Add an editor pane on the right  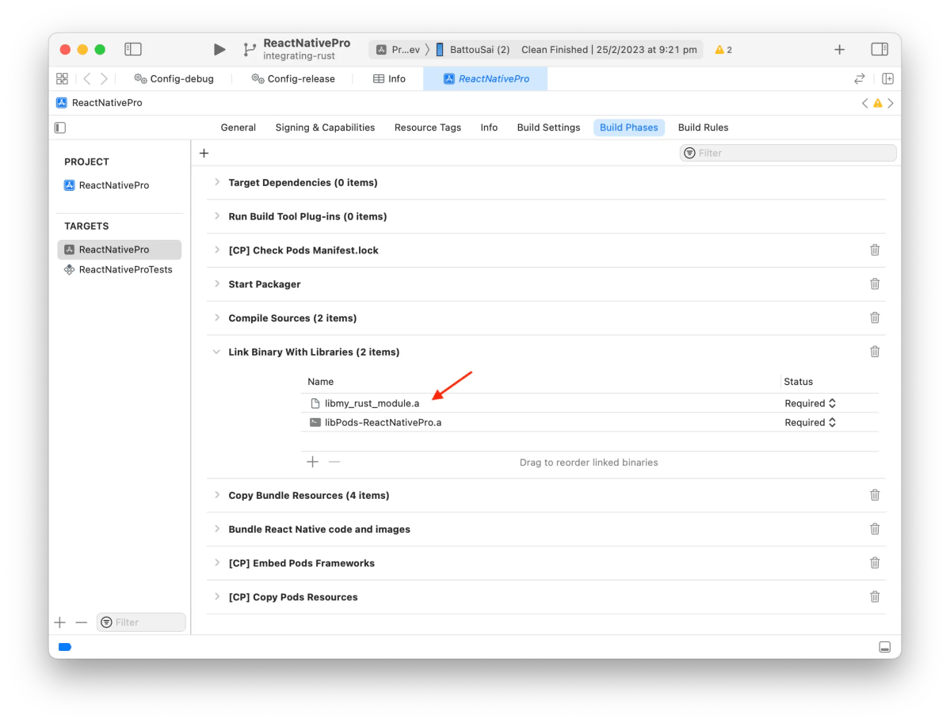887,78
